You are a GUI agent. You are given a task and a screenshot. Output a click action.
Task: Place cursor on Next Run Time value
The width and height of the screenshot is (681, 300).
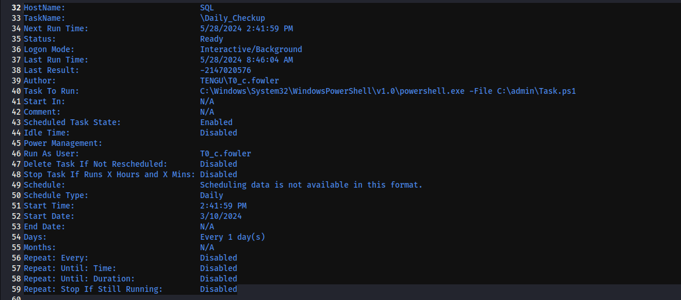tap(251, 28)
